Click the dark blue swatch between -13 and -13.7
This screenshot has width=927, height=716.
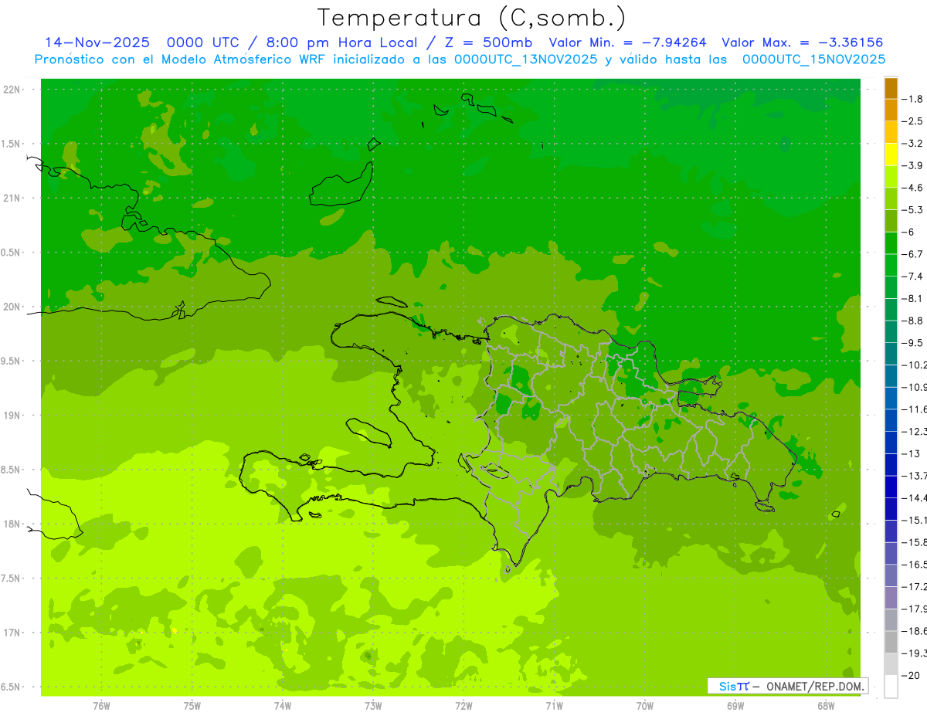[891, 464]
